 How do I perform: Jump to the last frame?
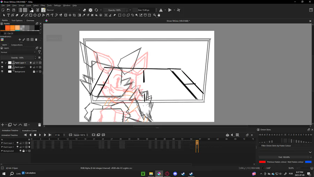[50, 135]
